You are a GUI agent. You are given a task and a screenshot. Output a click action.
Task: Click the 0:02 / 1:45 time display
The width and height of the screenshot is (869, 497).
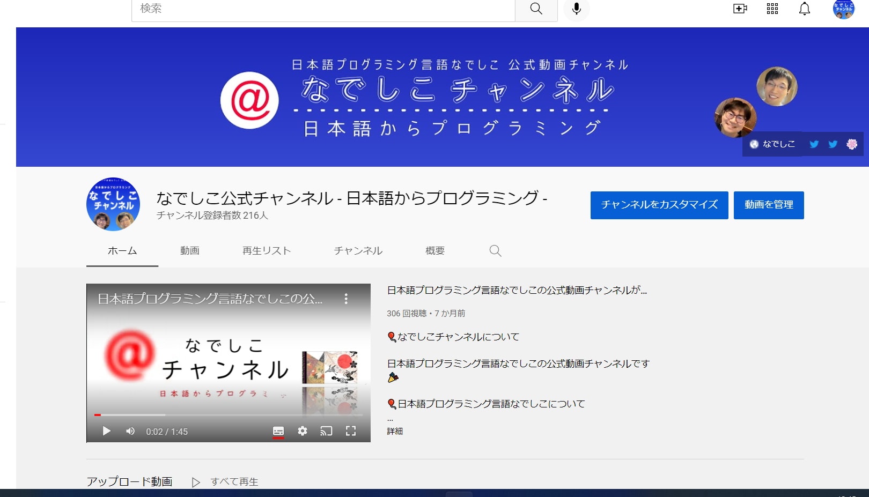point(167,432)
